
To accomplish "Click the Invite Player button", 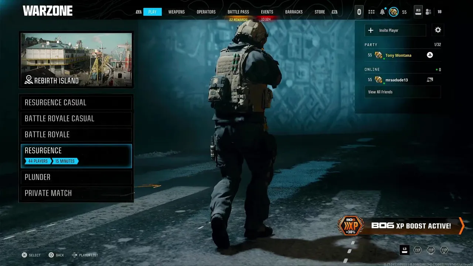I will coord(395,30).
